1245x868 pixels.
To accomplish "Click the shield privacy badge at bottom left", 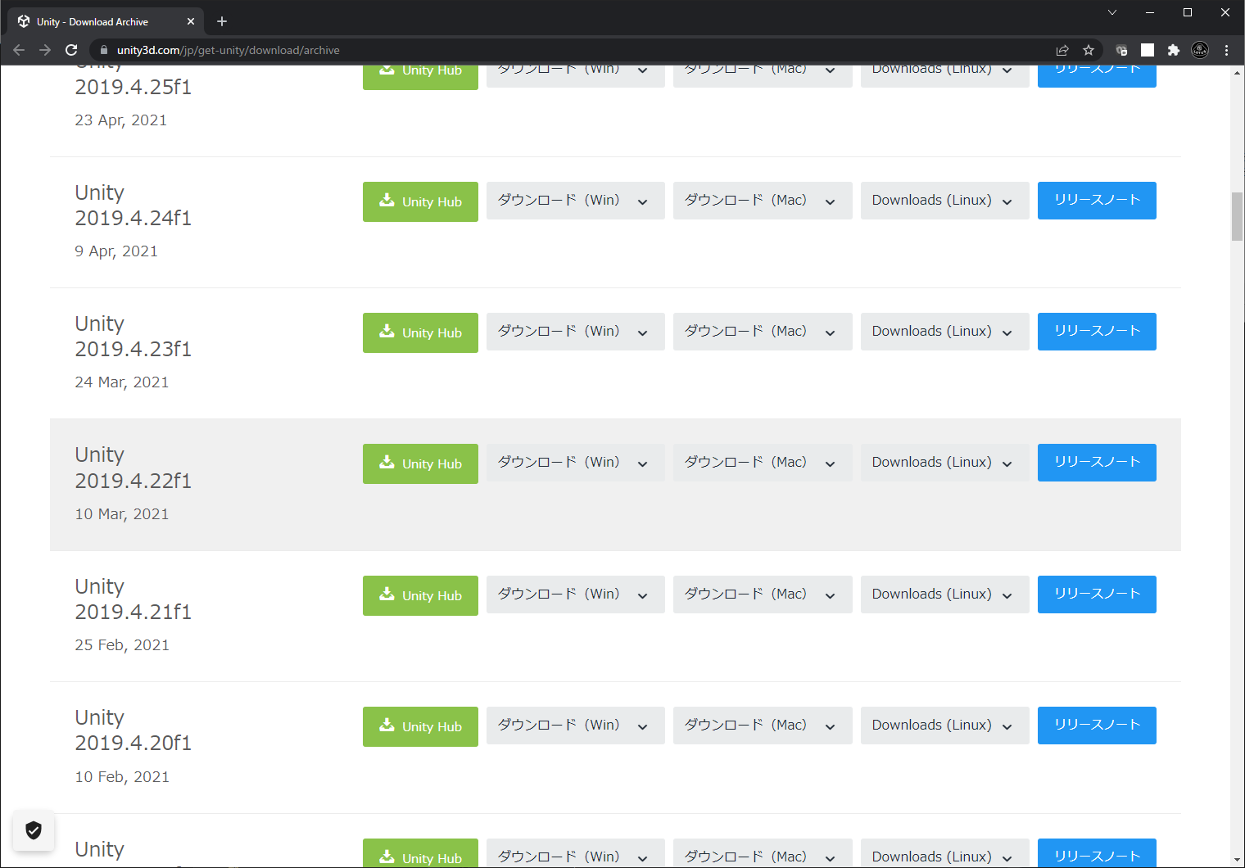I will [34, 830].
